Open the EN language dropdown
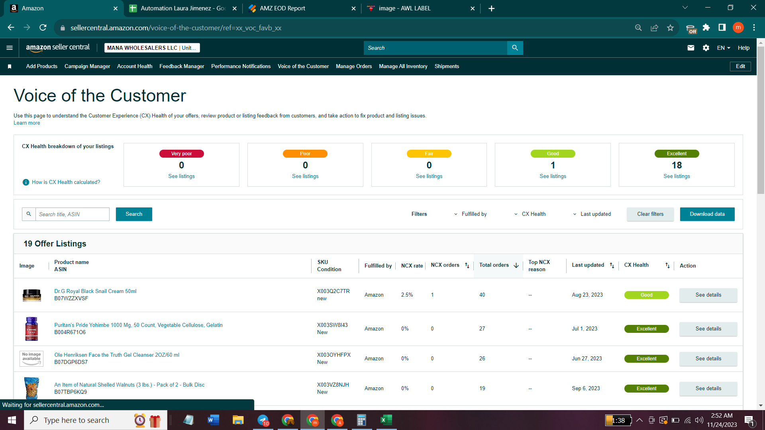Screen dimensions: 765x430 click(724, 48)
